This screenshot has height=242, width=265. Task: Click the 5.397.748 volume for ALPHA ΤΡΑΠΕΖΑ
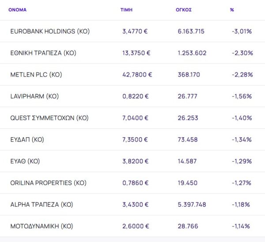[x=192, y=205]
